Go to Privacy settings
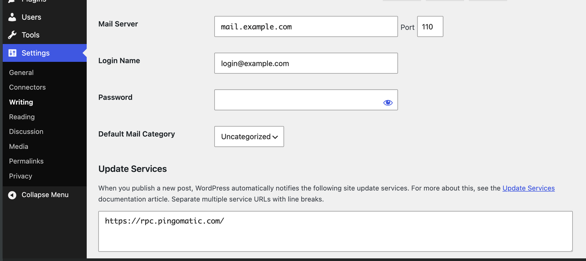This screenshot has height=261, width=586. click(x=21, y=176)
